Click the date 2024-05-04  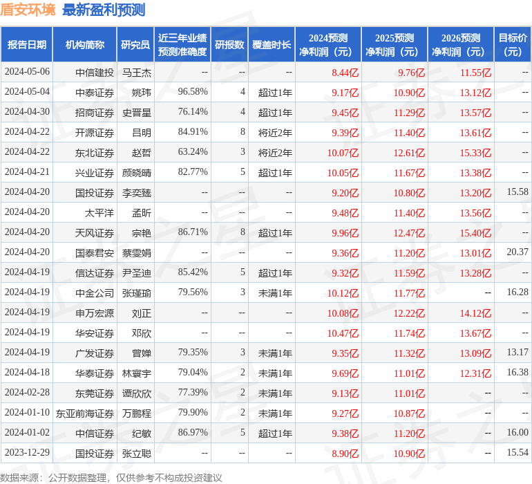(x=27, y=92)
